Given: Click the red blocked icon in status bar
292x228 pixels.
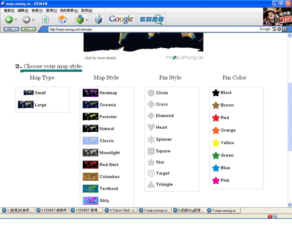Looking at the screenshot, I should (270, 216).
